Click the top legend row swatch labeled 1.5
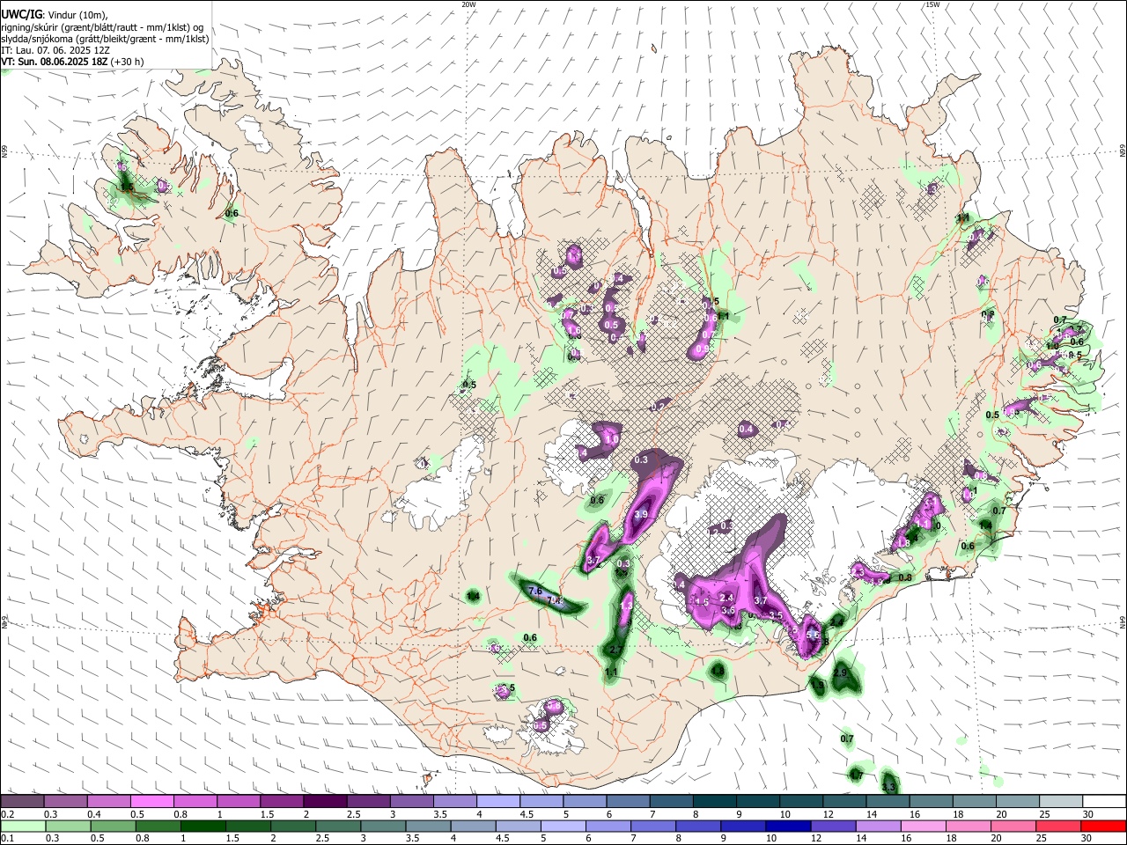Image resolution: width=1127 pixels, height=845 pixels. (282, 802)
